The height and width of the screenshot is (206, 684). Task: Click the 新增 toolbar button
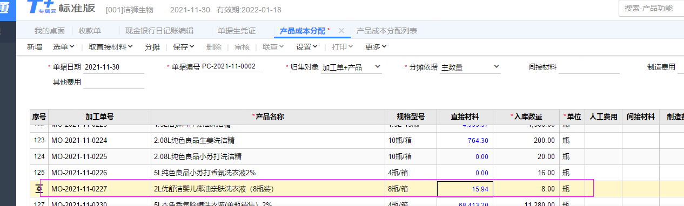point(35,47)
